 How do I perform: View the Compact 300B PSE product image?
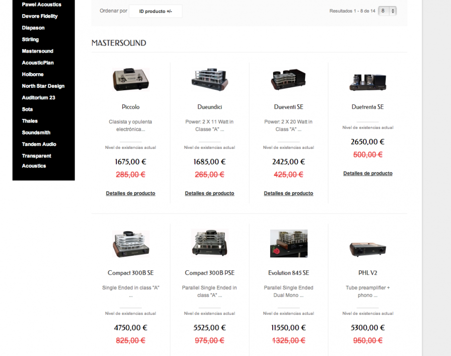pyautogui.click(x=209, y=243)
